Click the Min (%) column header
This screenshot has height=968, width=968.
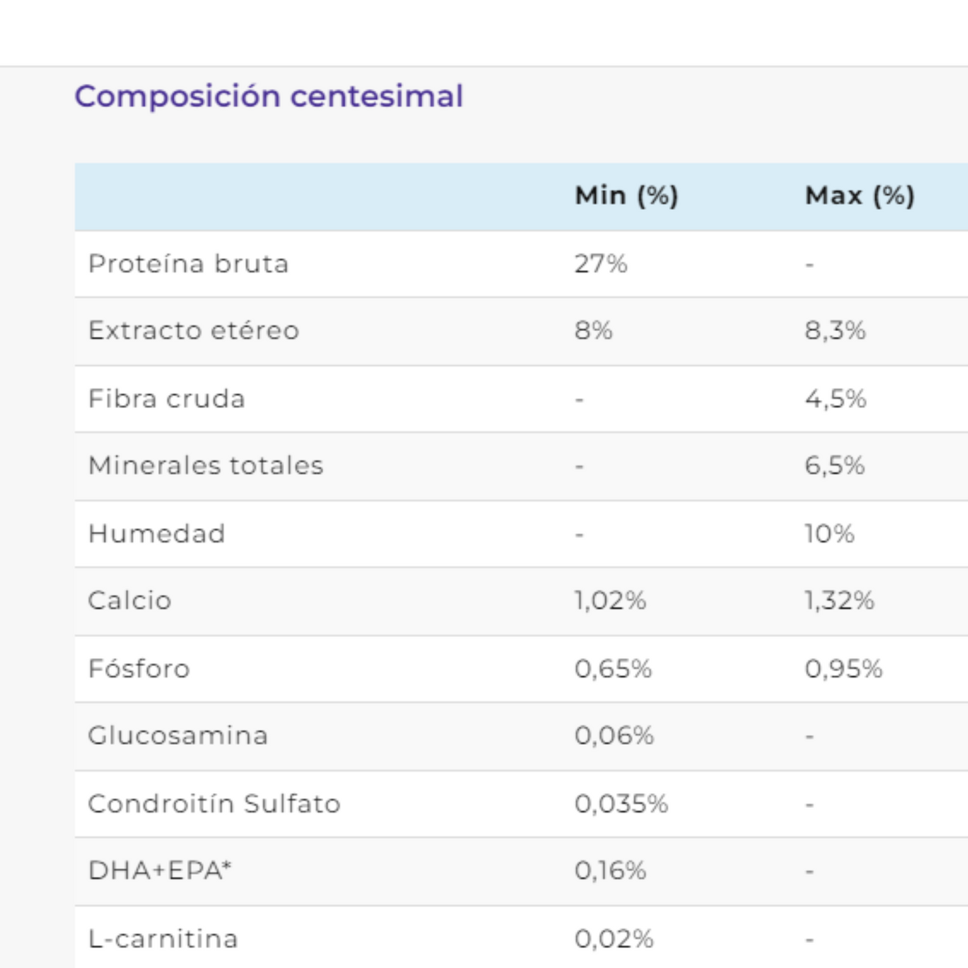tap(626, 196)
